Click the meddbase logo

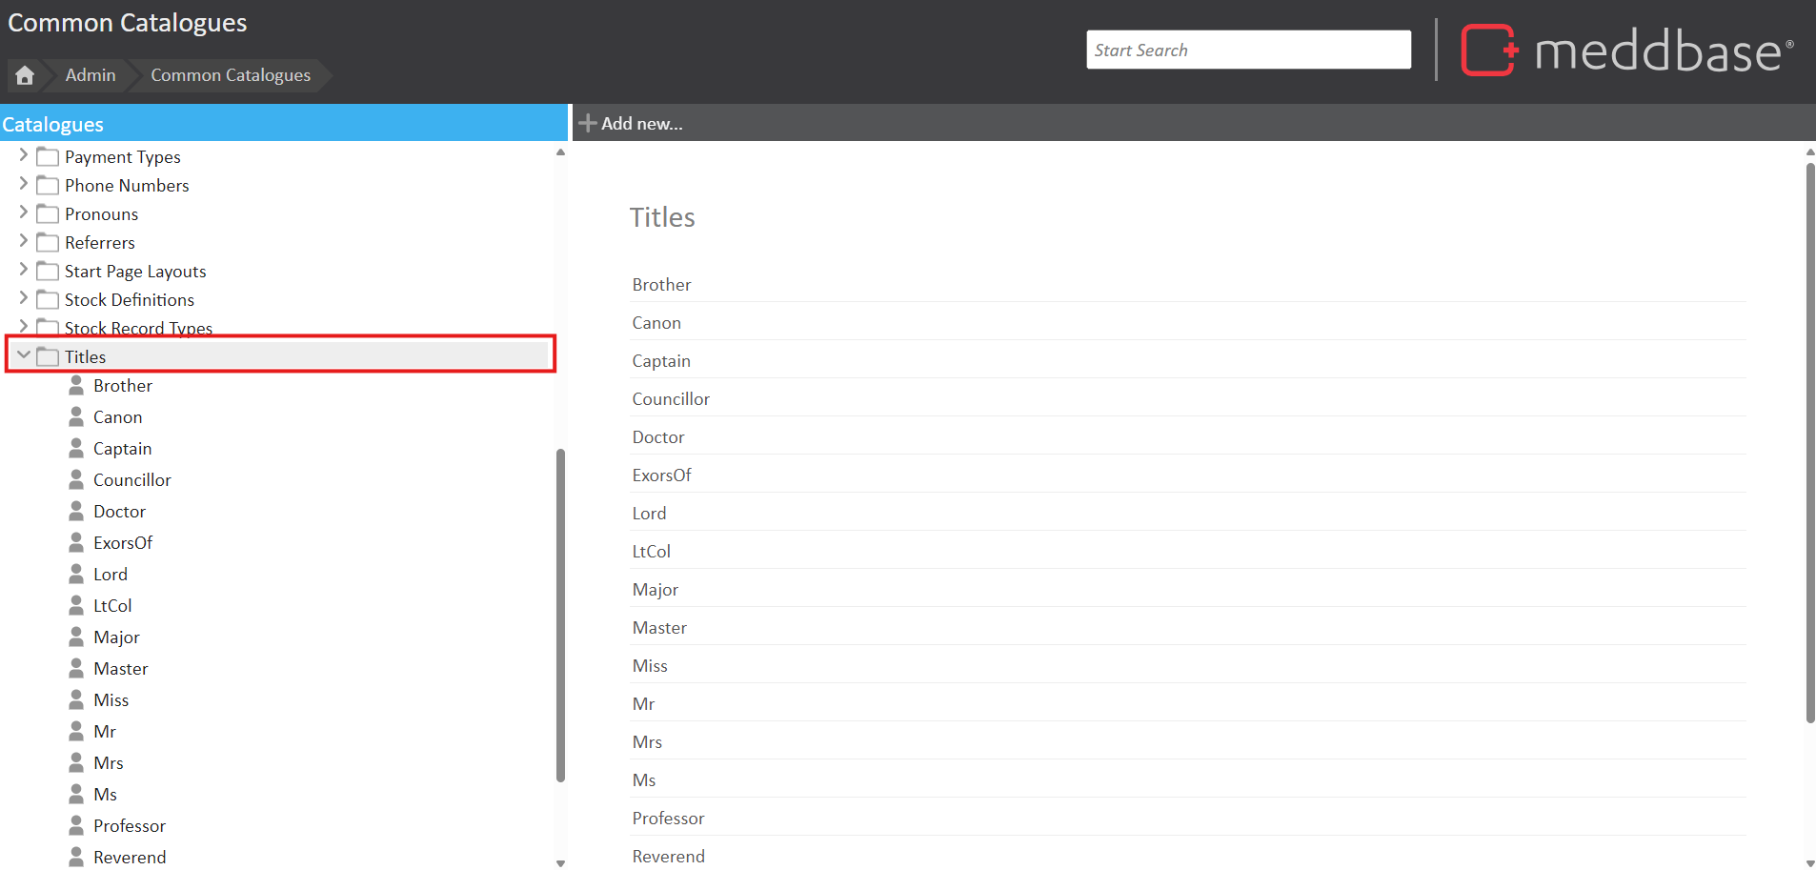[1627, 51]
